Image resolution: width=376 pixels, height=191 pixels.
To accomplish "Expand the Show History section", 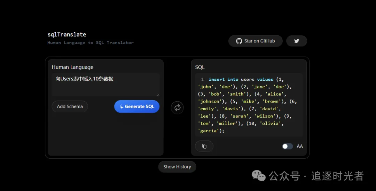I will point(177,167).
